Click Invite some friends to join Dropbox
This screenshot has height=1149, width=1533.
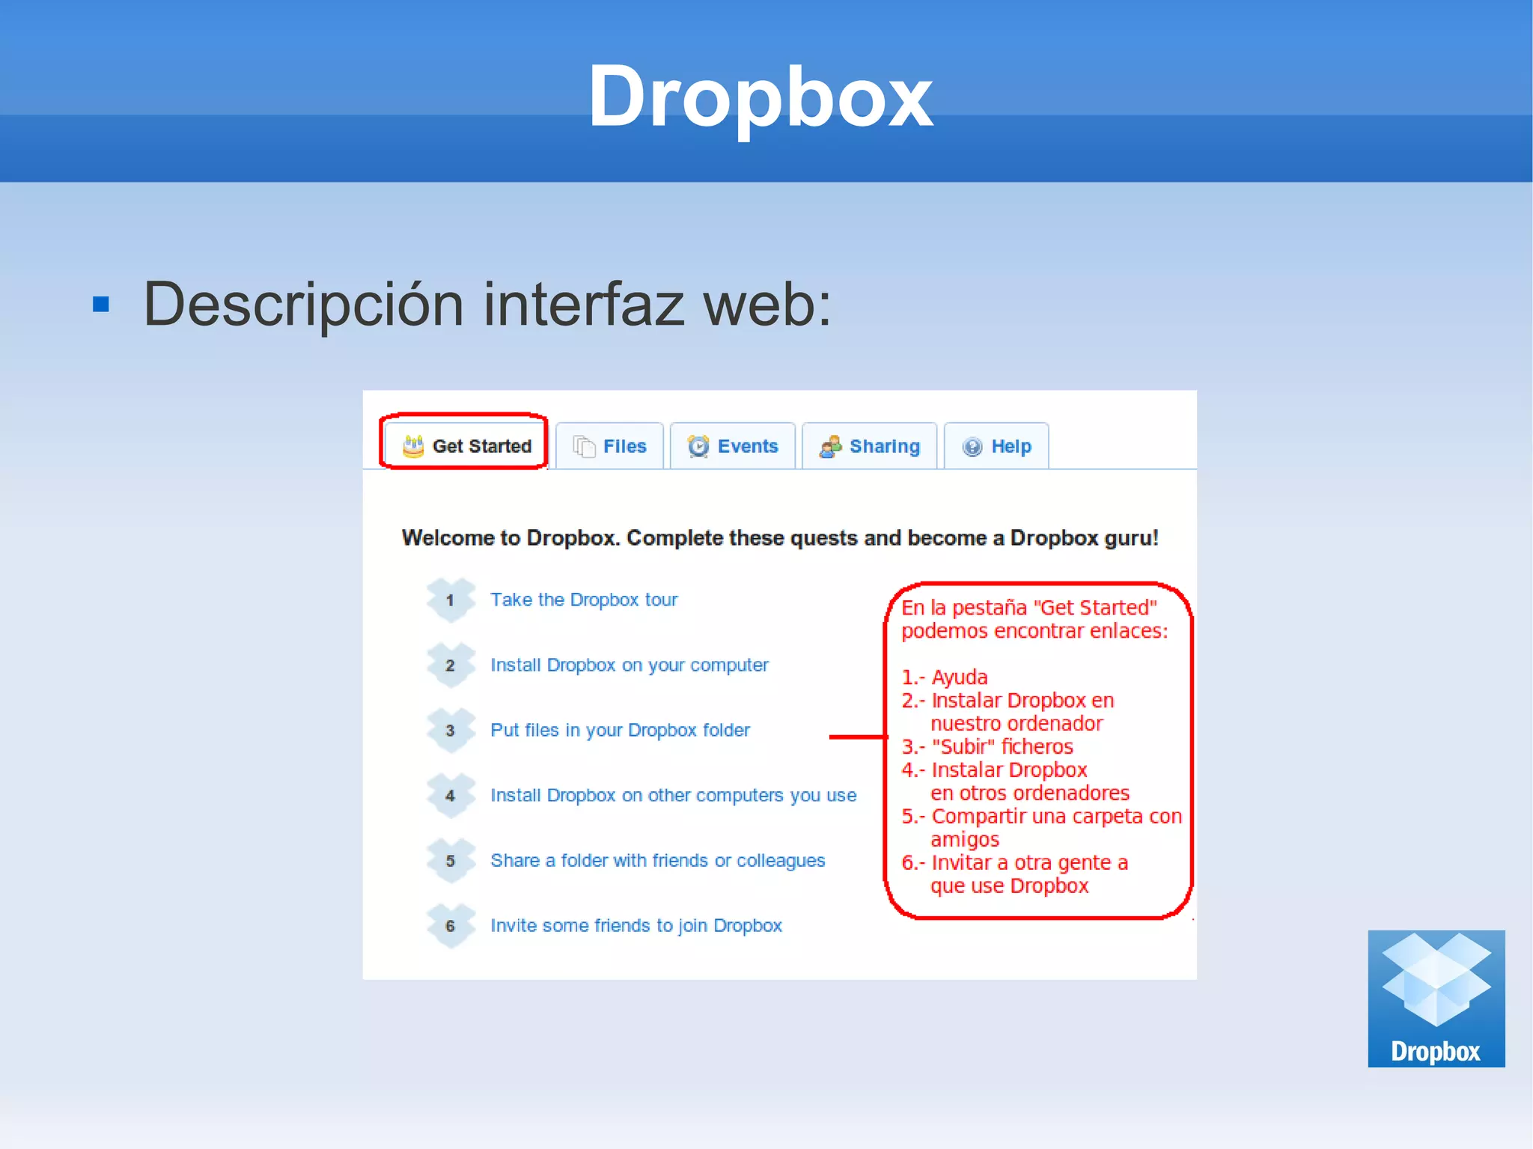(x=636, y=926)
